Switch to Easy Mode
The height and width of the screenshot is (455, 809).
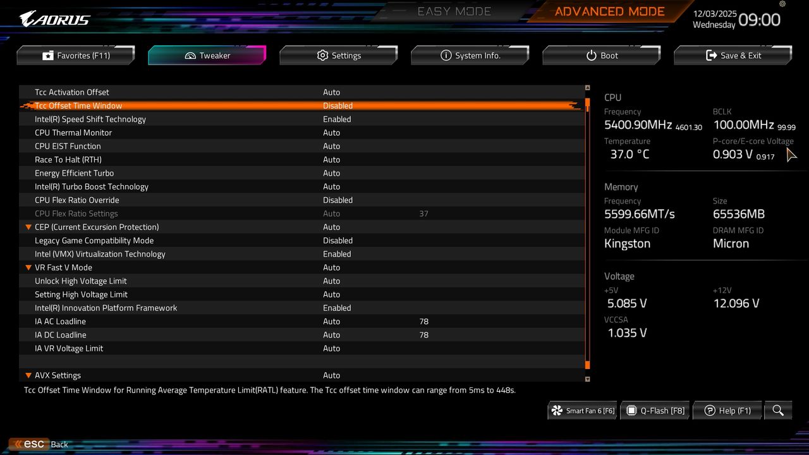coord(454,11)
